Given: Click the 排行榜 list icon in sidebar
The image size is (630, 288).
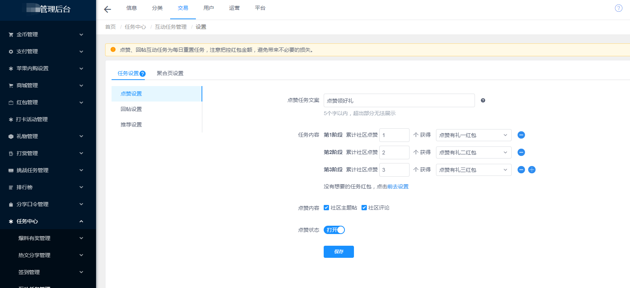Looking at the screenshot, I should click(11, 187).
